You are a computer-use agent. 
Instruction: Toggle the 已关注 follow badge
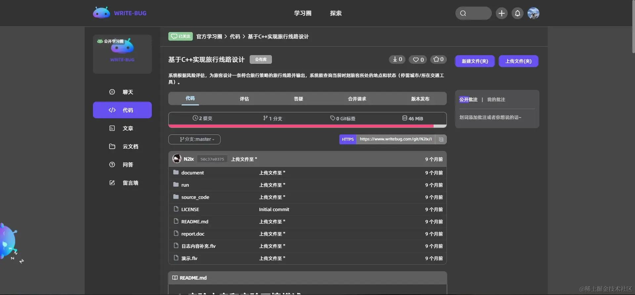[181, 36]
